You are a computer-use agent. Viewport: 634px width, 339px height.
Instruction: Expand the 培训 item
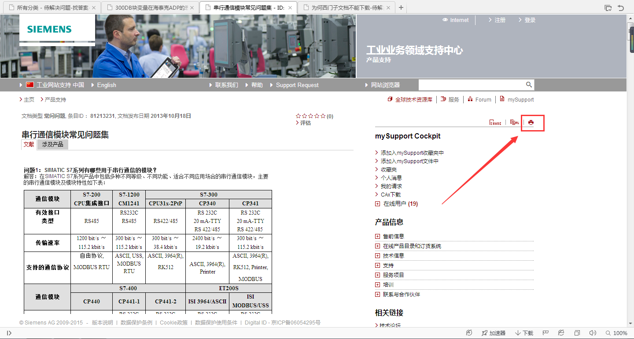coord(377,284)
